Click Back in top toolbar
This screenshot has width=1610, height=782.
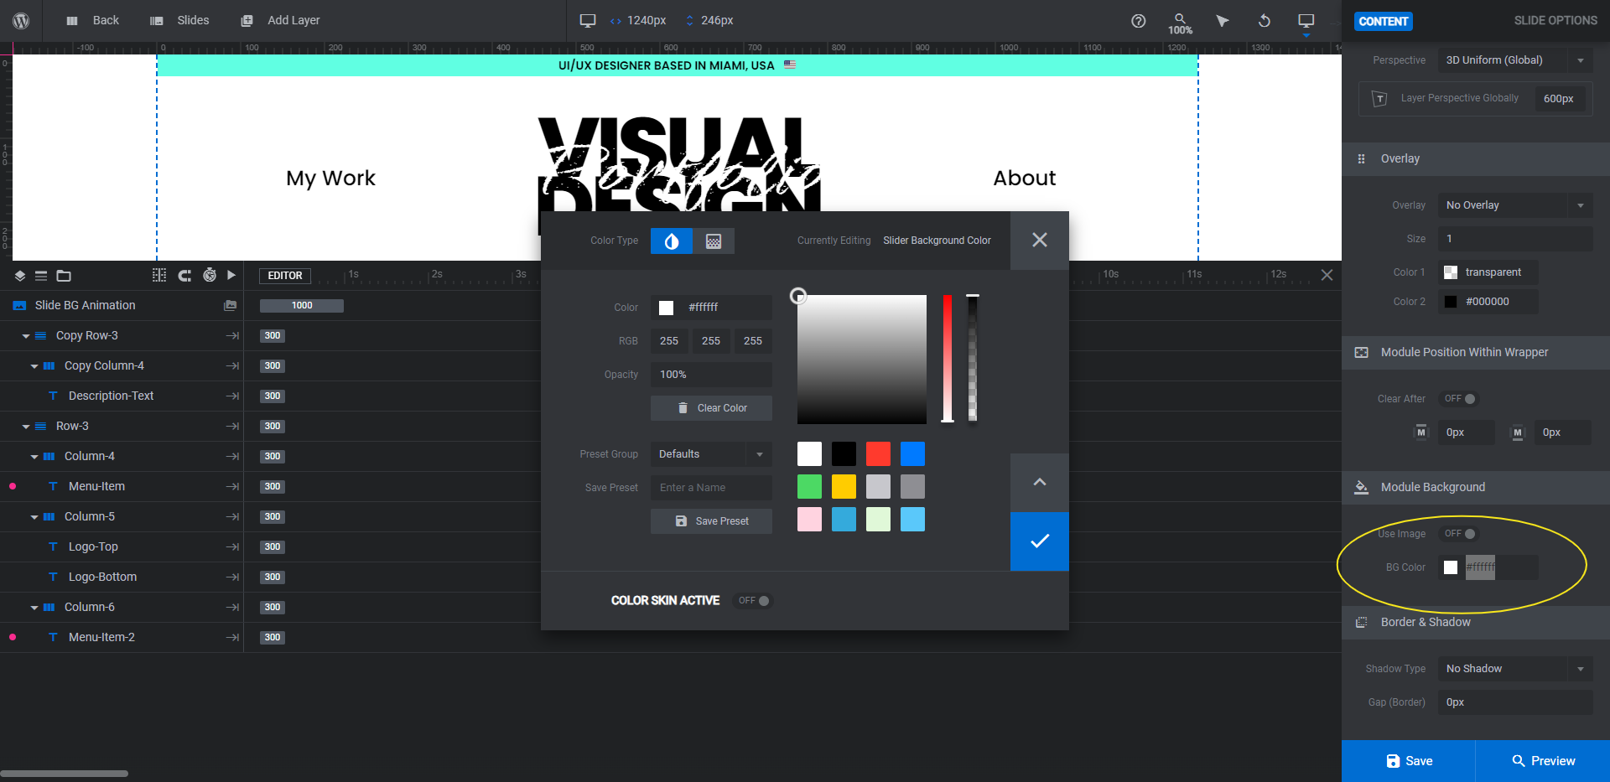click(x=94, y=21)
